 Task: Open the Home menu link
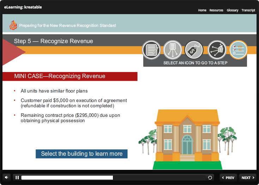pyautogui.click(x=202, y=10)
